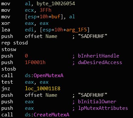133x118 pixels.
Task: Click the stosb instruction
Action: [x=9, y=69]
